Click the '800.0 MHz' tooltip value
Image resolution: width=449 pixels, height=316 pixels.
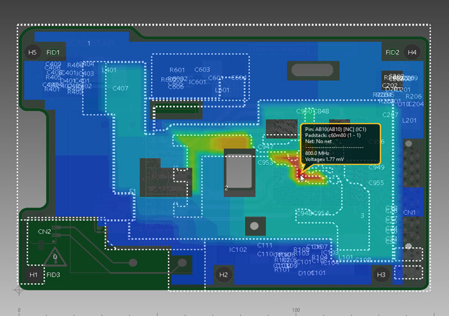[317, 153]
